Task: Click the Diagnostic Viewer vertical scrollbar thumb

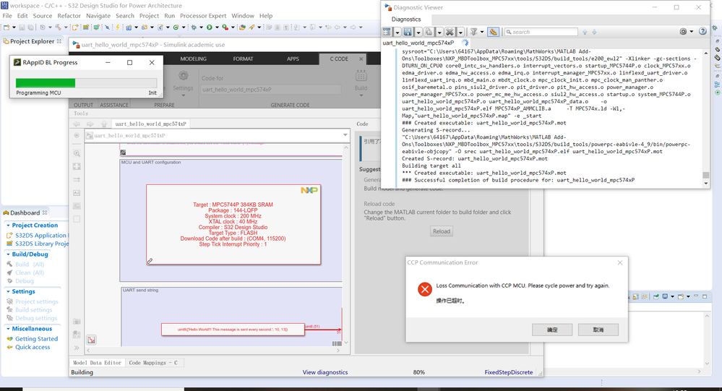Action: (706, 175)
